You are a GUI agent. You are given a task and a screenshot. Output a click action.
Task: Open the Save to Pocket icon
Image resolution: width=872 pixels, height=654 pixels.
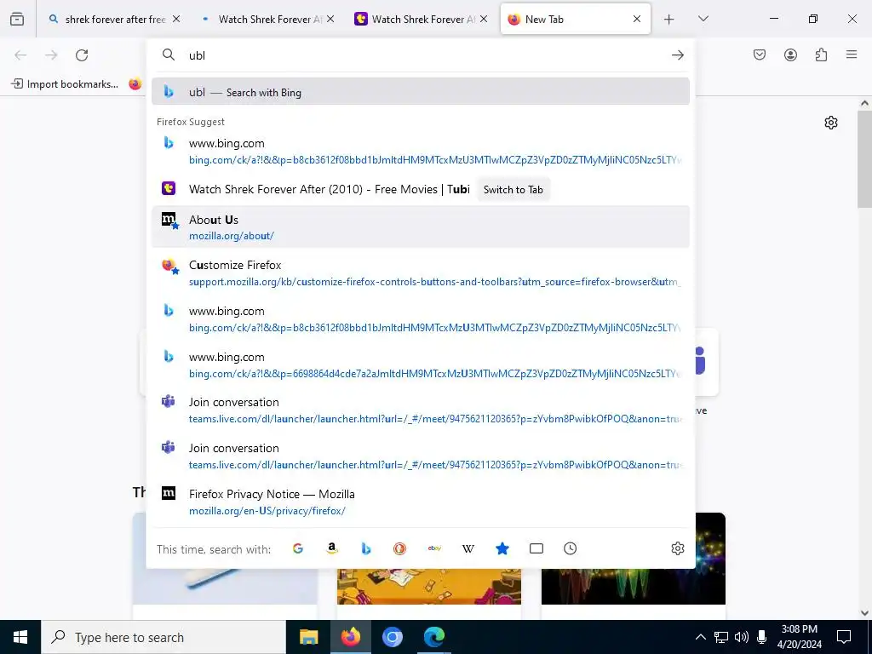tap(760, 54)
